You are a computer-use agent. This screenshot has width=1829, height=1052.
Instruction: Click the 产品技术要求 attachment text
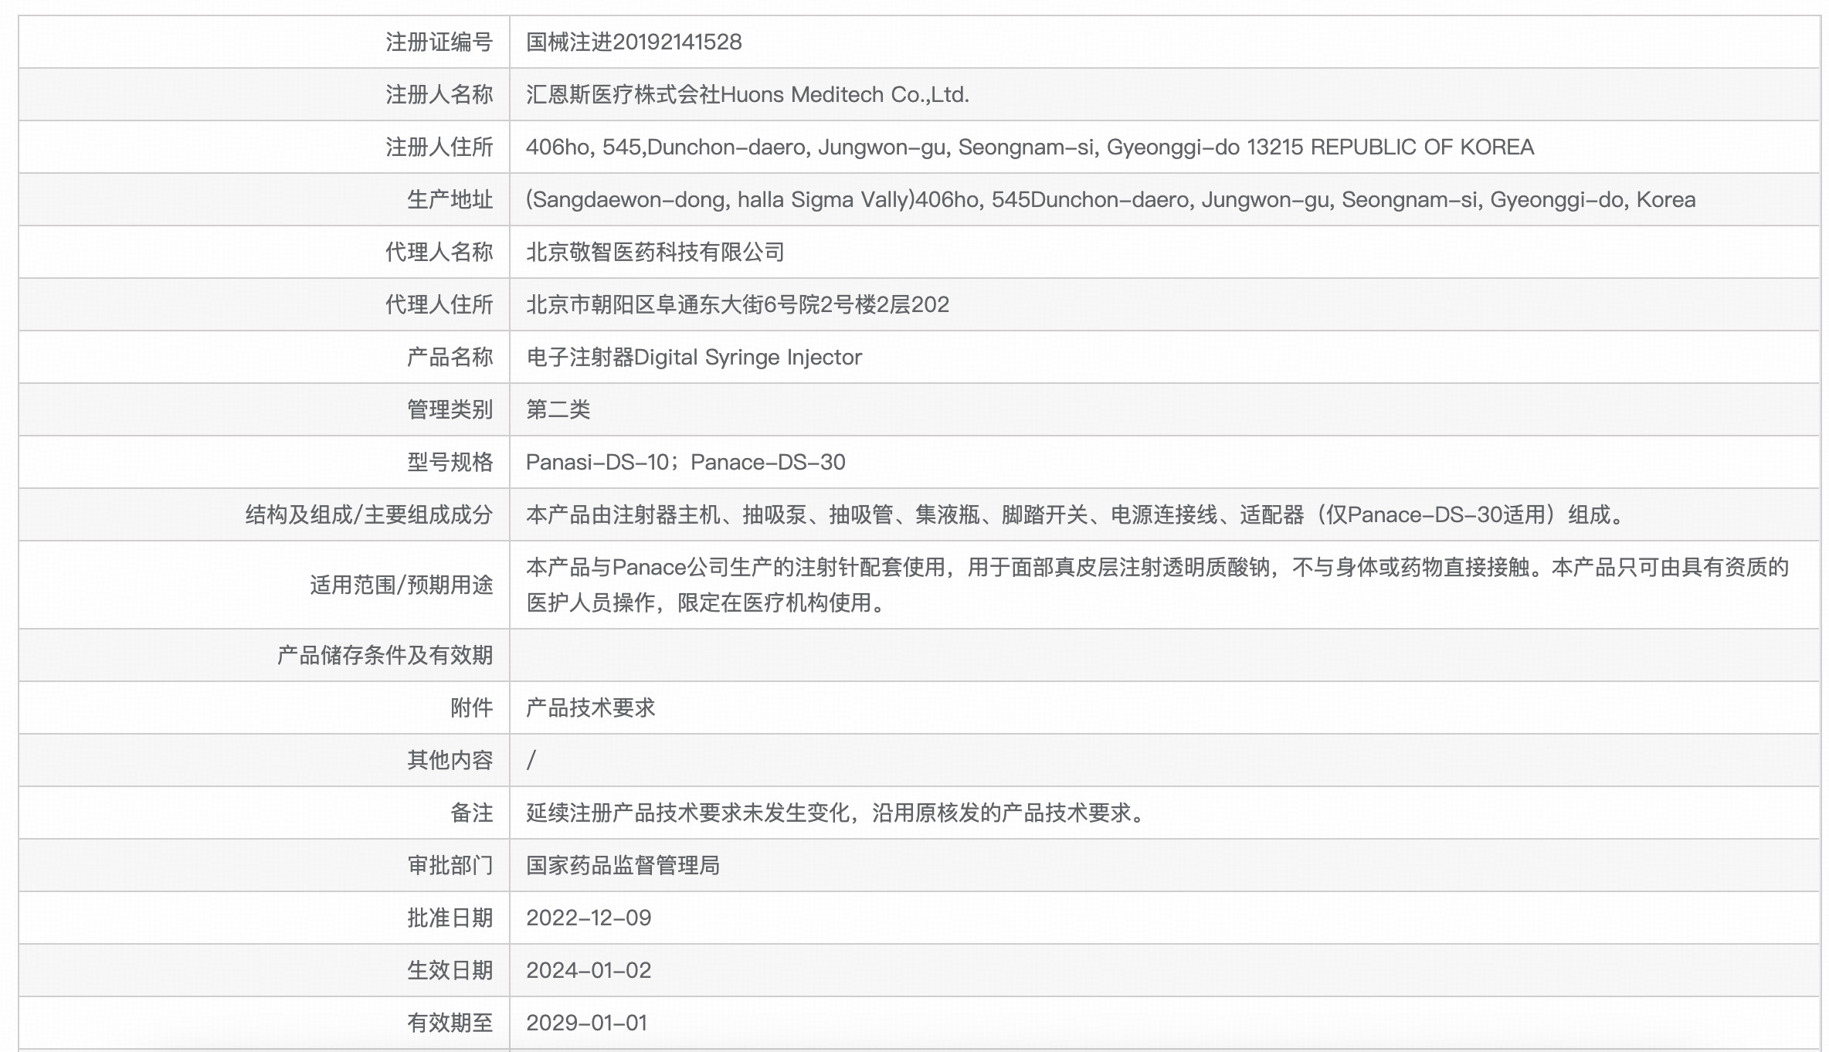pos(590,708)
